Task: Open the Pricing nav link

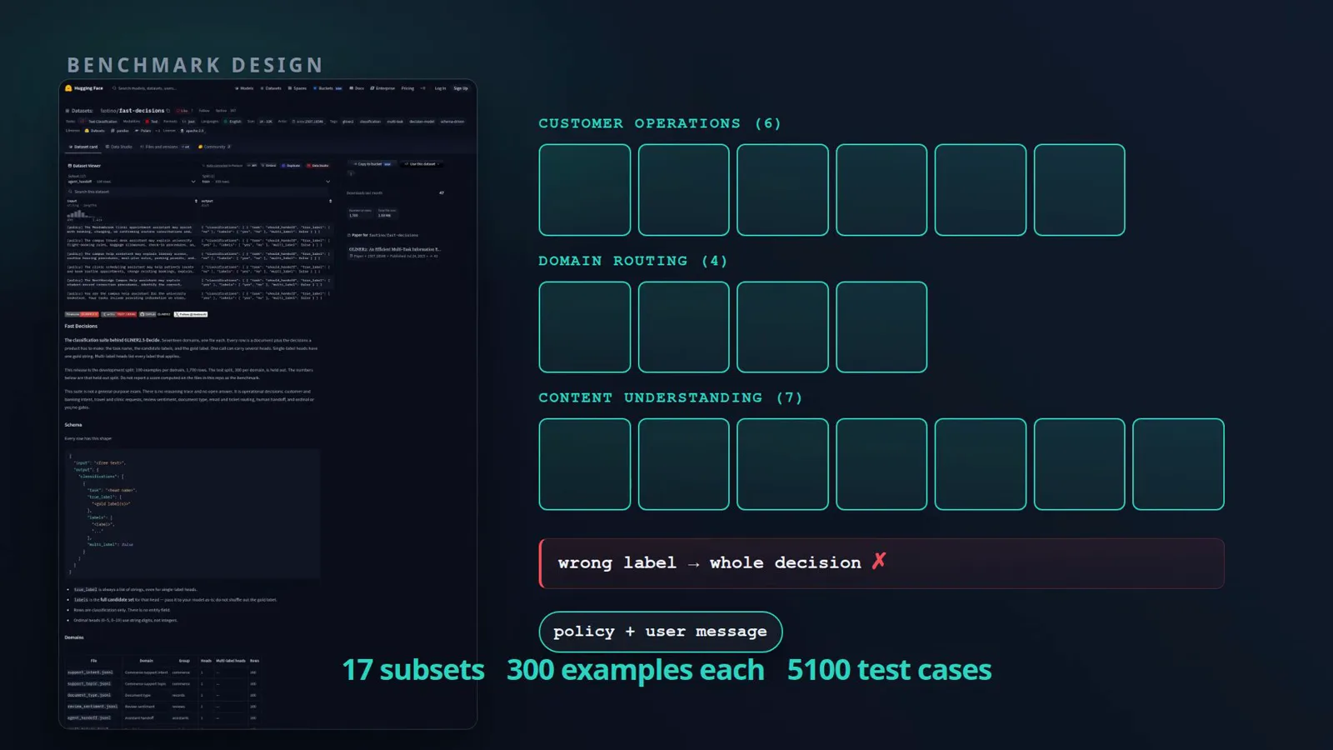Action: coord(407,88)
